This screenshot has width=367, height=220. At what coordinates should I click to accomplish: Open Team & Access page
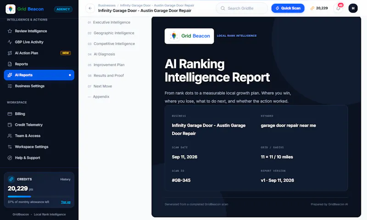39,135
